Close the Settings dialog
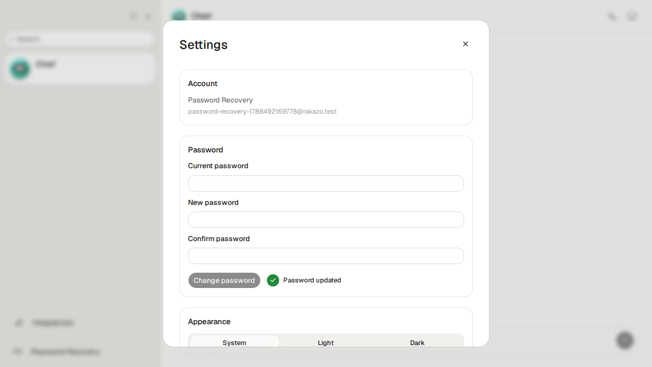 pyautogui.click(x=465, y=44)
